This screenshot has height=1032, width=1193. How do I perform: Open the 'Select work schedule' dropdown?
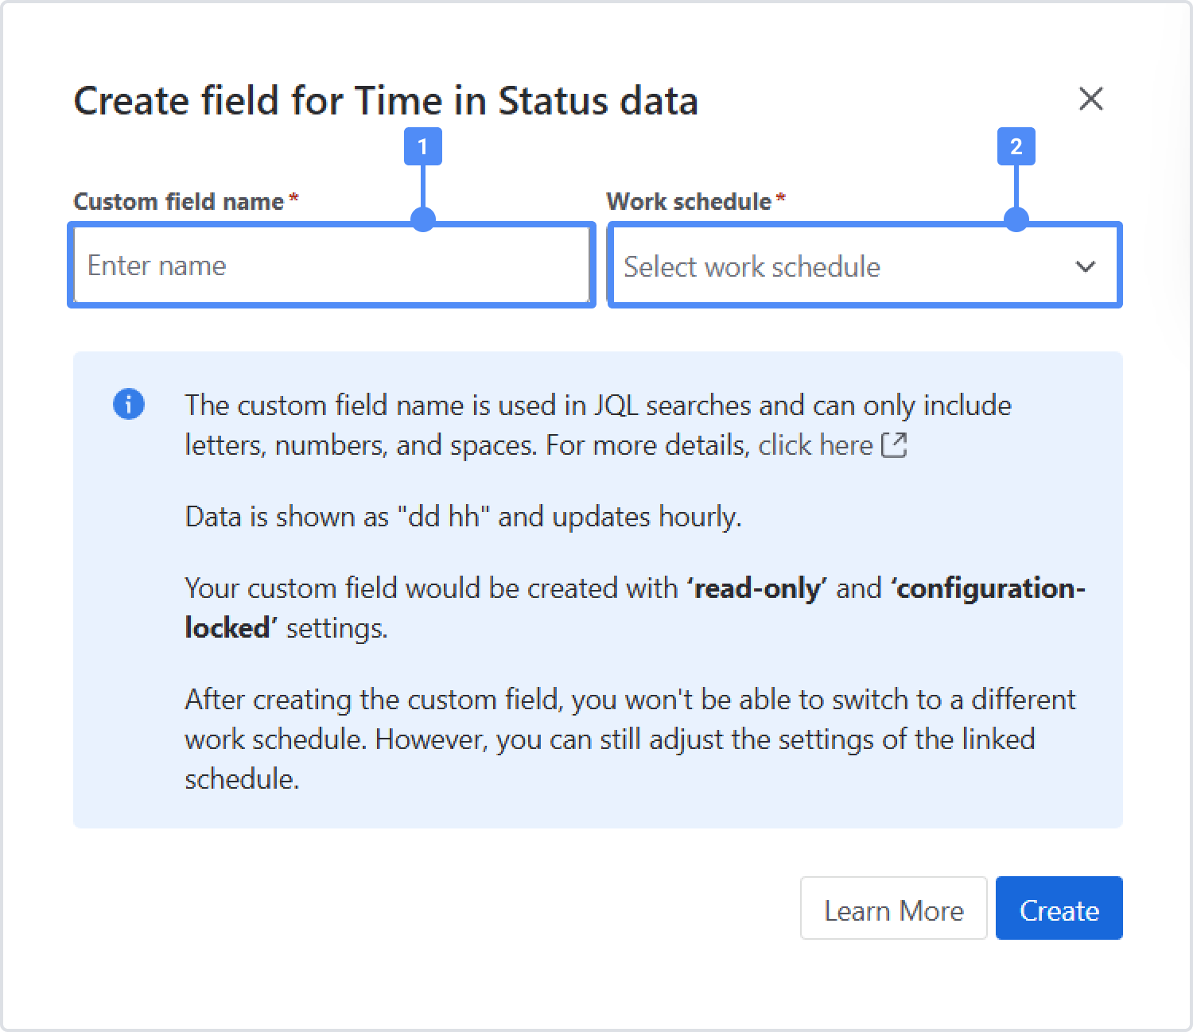(843, 266)
